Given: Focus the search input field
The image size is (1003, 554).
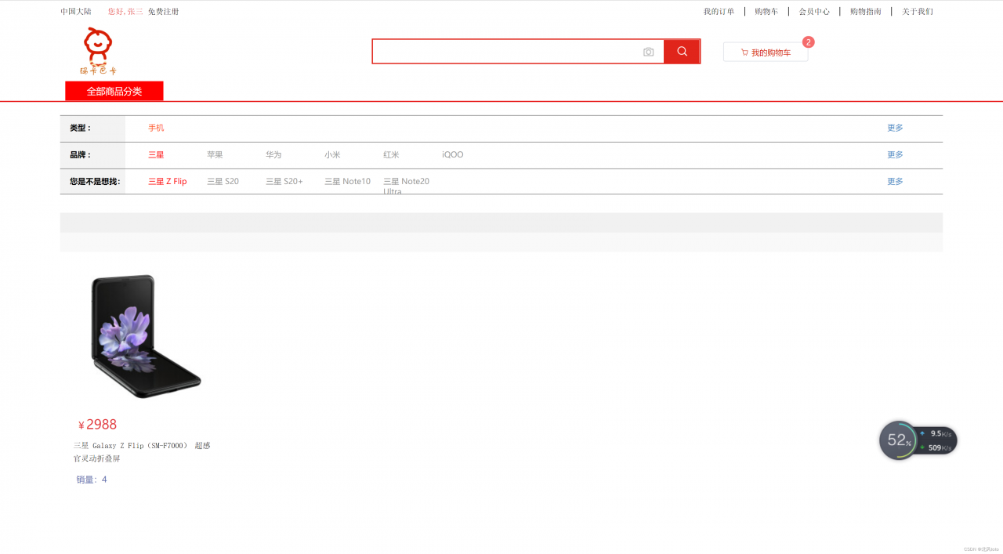Looking at the screenshot, I should click(x=518, y=52).
